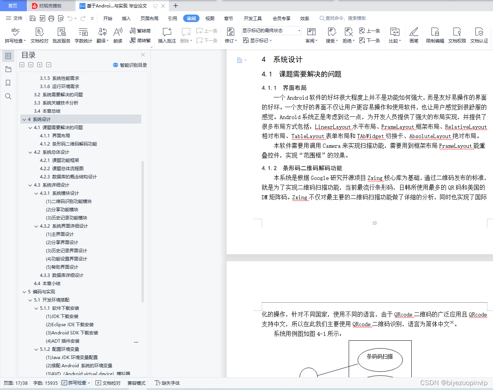Click 缺失字体 in the status bar
This screenshot has width=493, height=390.
pyautogui.click(x=170, y=383)
